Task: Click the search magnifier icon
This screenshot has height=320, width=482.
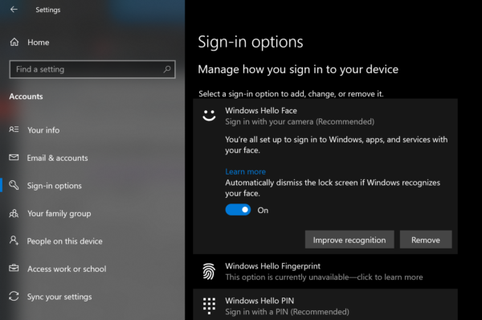Action: click(167, 69)
